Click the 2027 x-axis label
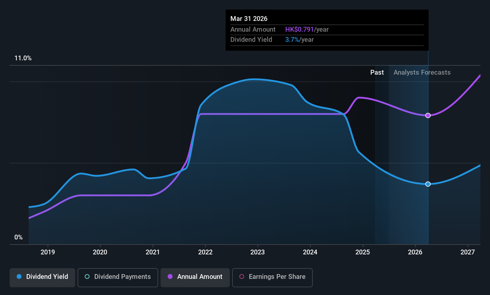Screen dimensions: 490x295 tap(468, 252)
